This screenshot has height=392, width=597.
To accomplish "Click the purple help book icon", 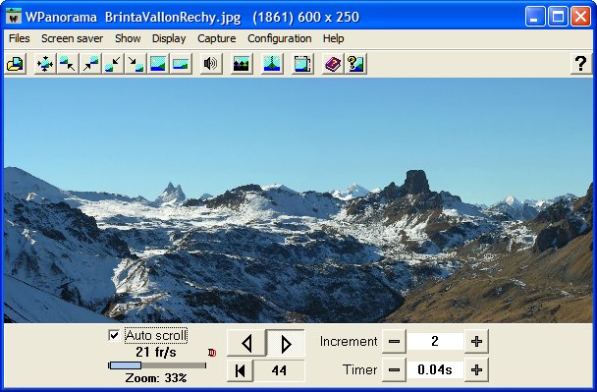I will click(x=333, y=64).
